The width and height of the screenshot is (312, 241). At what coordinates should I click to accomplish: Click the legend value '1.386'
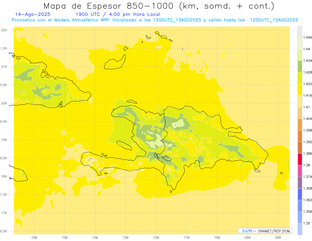click(x=308, y=154)
